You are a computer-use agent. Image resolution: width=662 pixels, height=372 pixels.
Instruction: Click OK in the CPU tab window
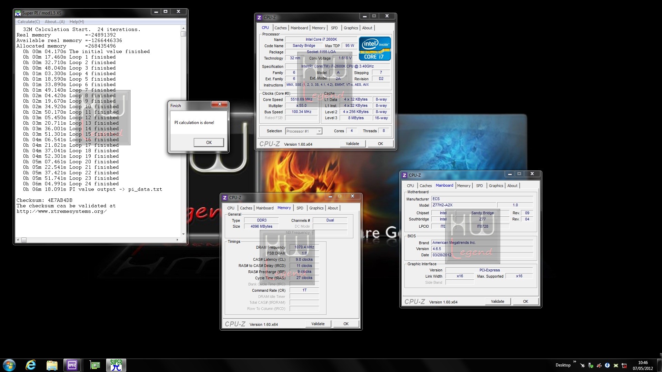tap(380, 144)
